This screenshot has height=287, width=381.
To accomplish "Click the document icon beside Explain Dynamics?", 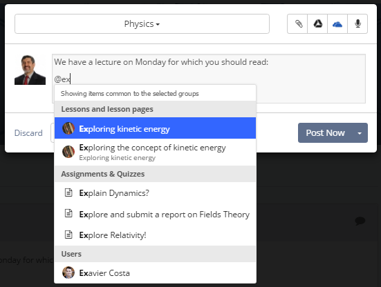I will click(68, 192).
